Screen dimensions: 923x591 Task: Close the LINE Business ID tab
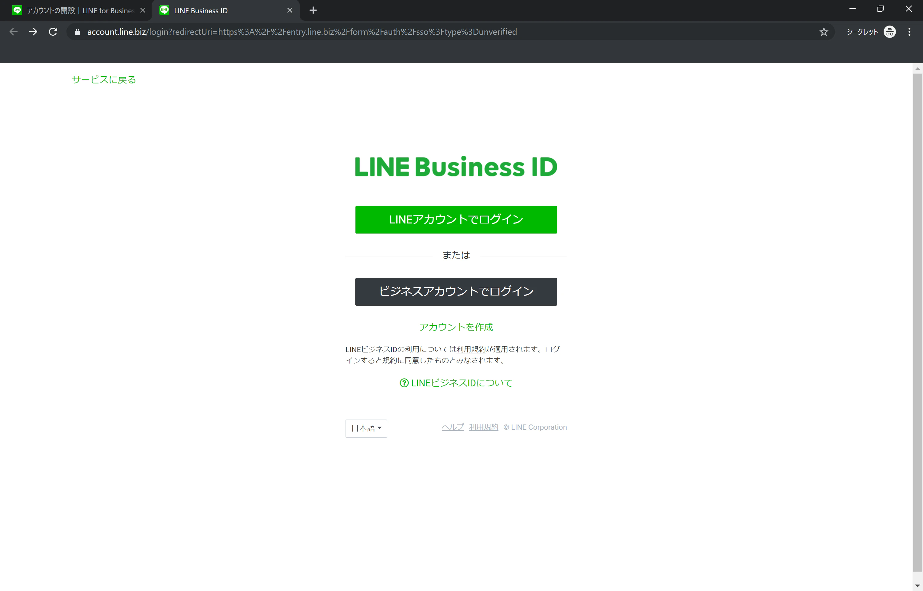pos(290,10)
